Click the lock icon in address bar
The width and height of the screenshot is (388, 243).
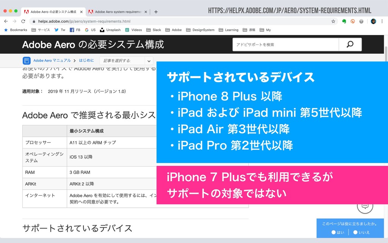click(34, 21)
